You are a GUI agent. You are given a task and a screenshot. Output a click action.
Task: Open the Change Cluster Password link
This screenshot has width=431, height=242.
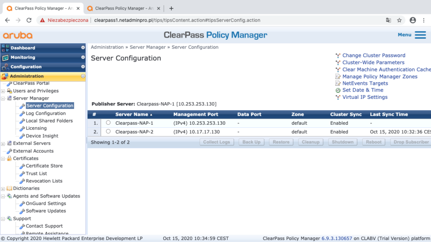(x=374, y=55)
